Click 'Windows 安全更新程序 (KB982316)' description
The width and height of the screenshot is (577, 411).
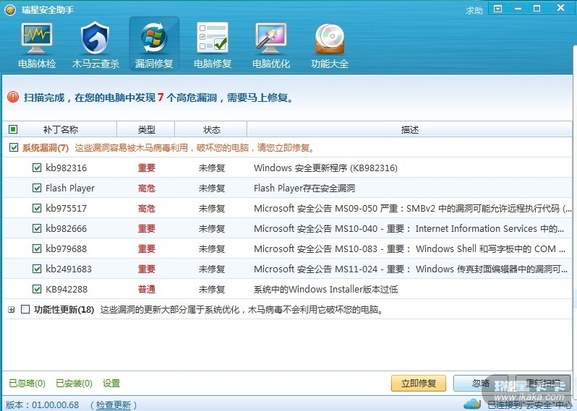click(x=325, y=168)
